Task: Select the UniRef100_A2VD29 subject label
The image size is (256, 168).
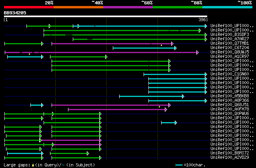Action: coord(230,157)
